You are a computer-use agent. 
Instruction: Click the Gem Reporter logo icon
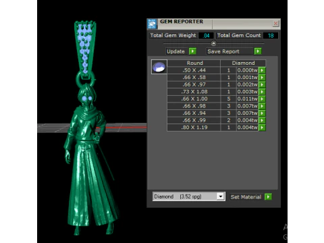pos(153,24)
